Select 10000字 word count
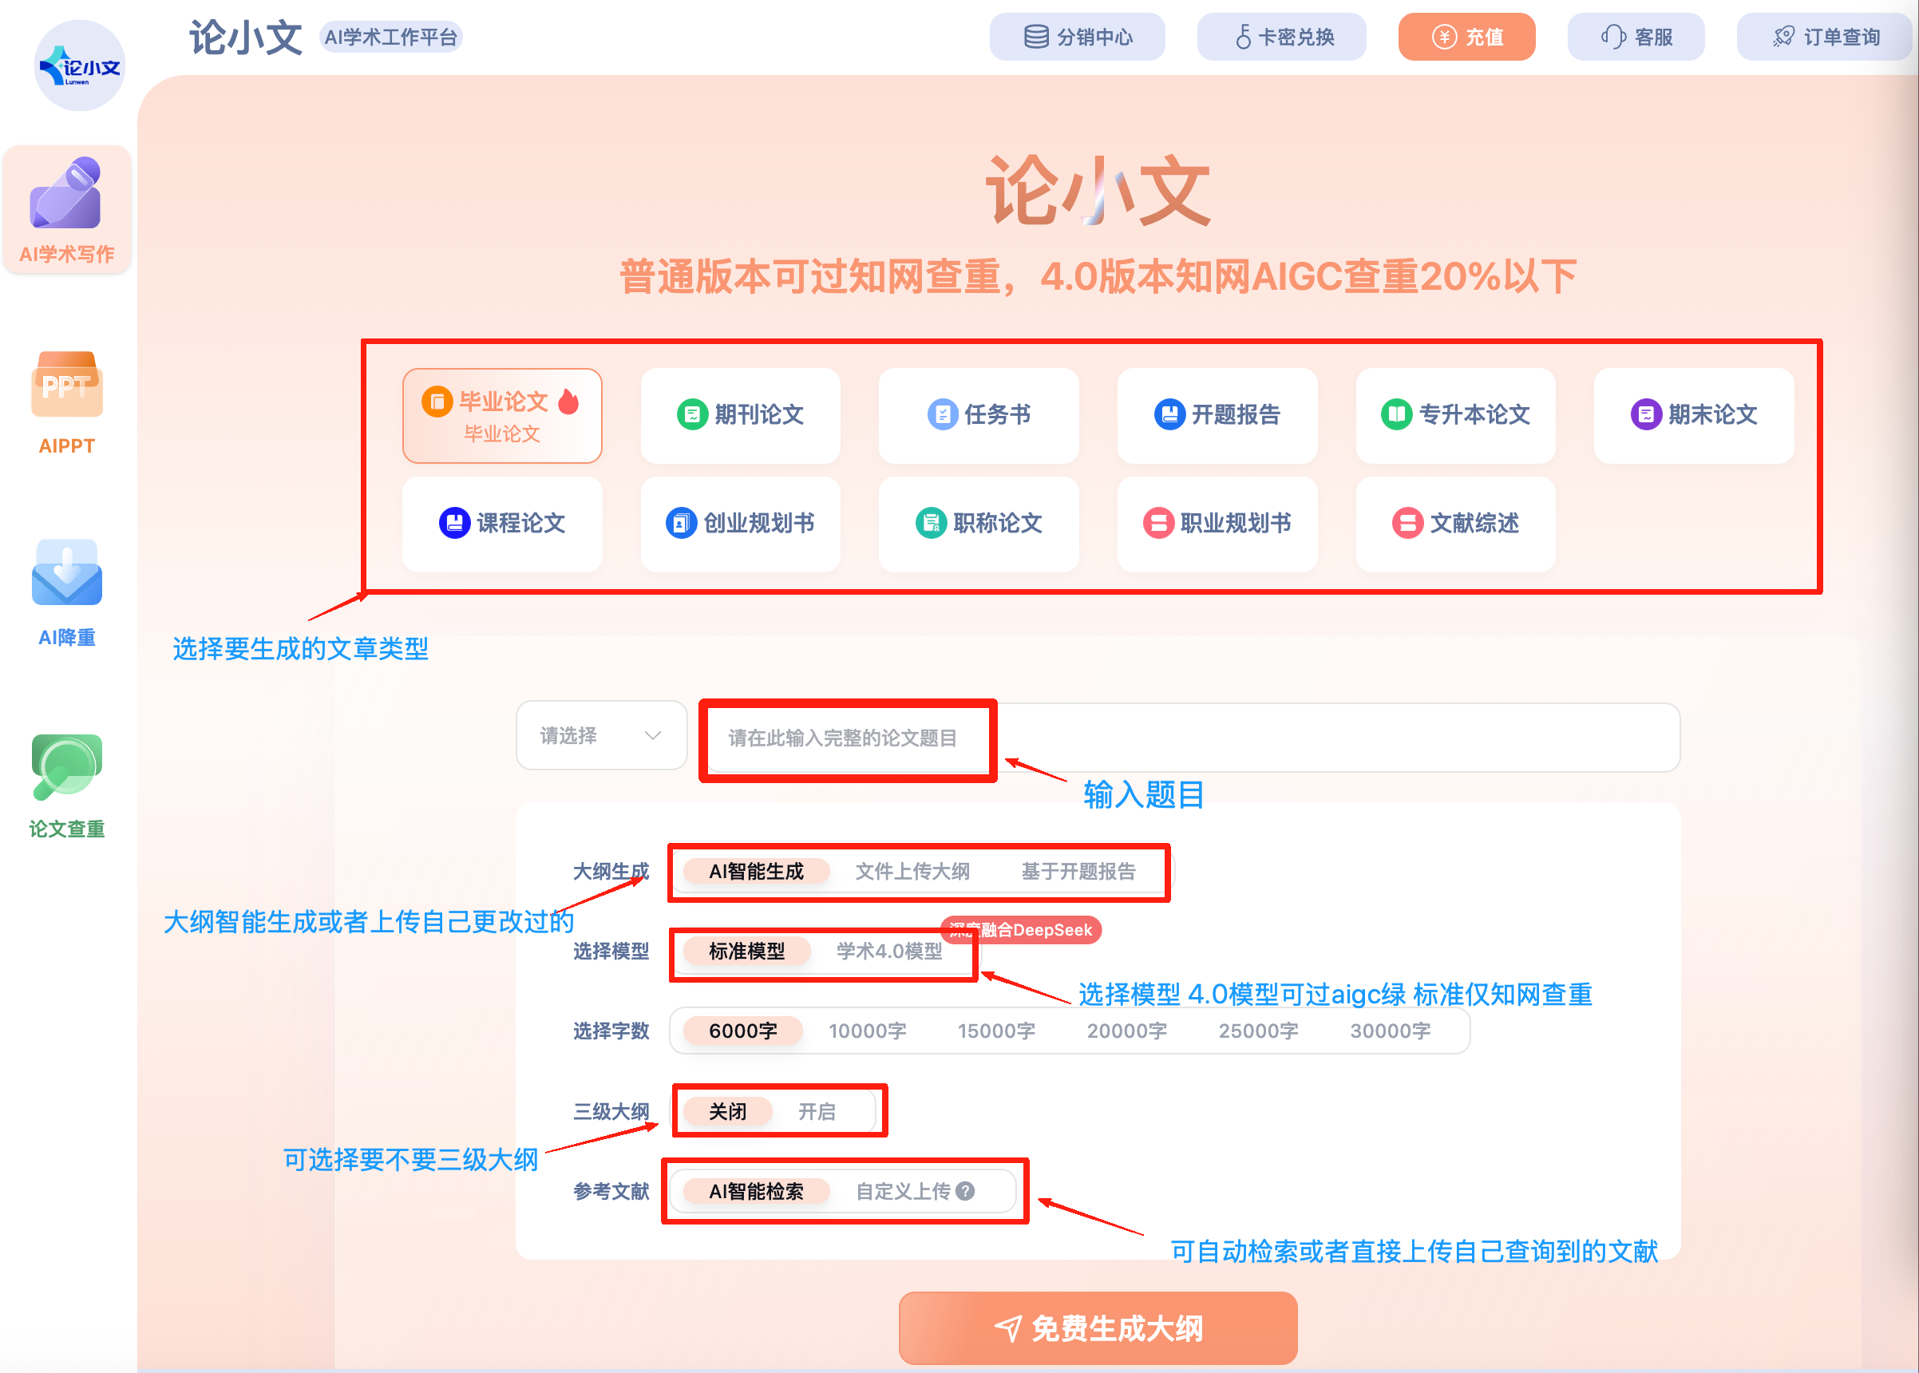 868,1031
